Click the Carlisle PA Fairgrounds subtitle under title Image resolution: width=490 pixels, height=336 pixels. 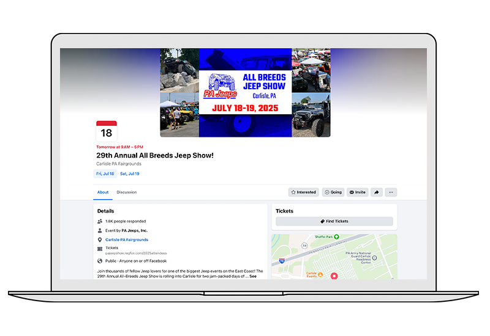click(119, 164)
